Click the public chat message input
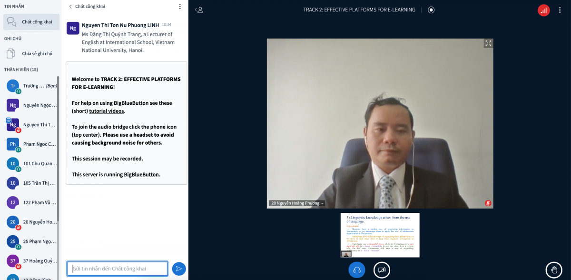571x280 pixels. 117,269
